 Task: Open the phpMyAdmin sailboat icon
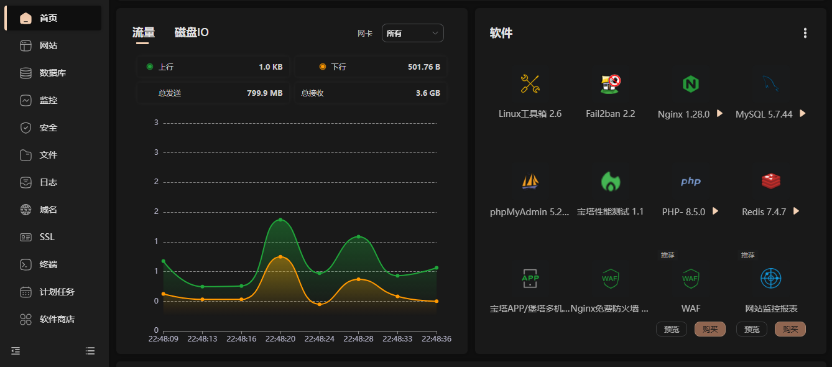pos(530,181)
